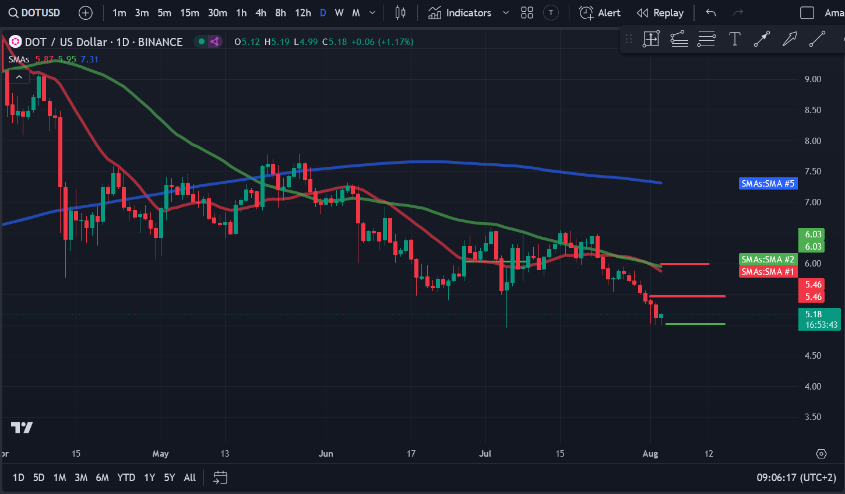Switch to the 5m timeframe
This screenshot has height=494, width=845.
click(x=164, y=13)
